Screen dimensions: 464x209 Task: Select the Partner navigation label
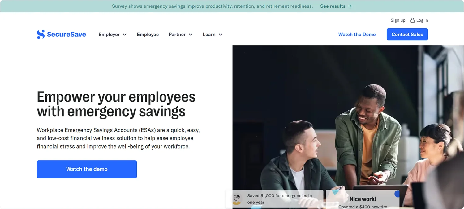[x=177, y=35]
